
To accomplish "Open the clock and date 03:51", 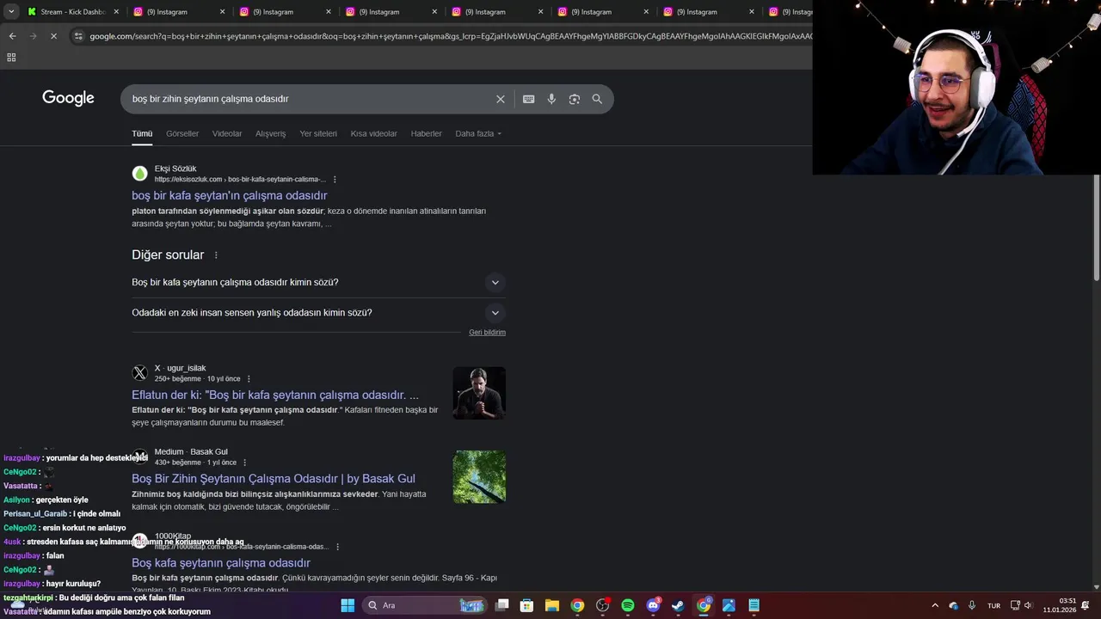I will (x=1060, y=605).
